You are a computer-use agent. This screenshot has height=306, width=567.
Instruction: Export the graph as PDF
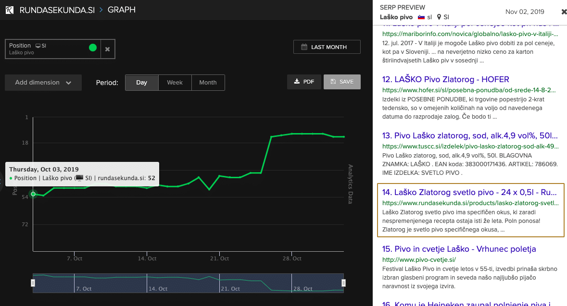click(x=304, y=82)
